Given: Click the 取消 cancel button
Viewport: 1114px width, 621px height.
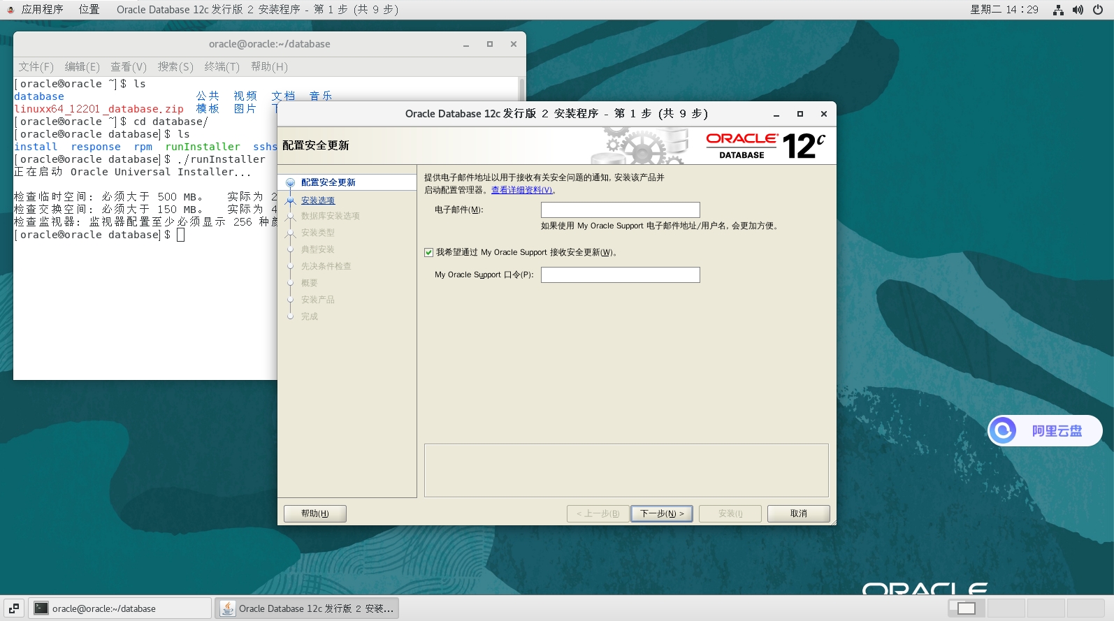Looking at the screenshot, I should [x=799, y=513].
